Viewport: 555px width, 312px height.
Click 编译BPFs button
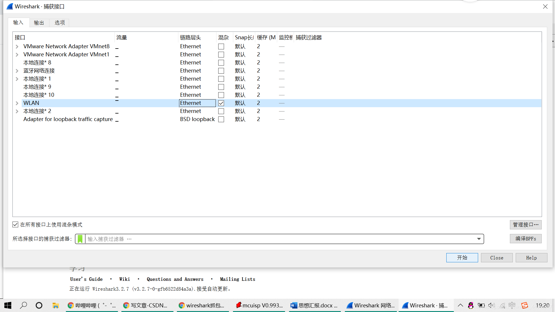pos(526,239)
